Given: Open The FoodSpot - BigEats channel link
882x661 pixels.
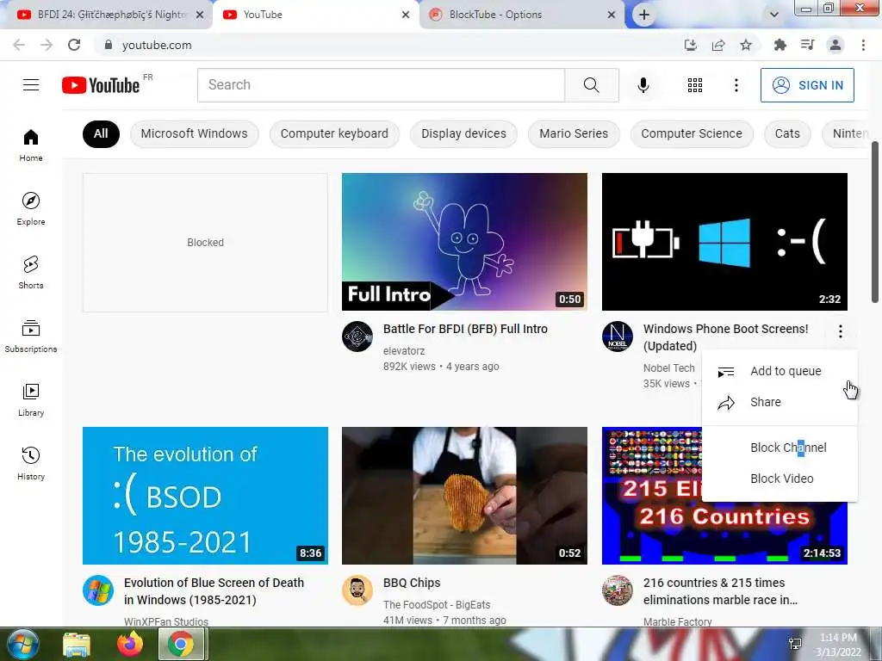Looking at the screenshot, I should point(437,605).
